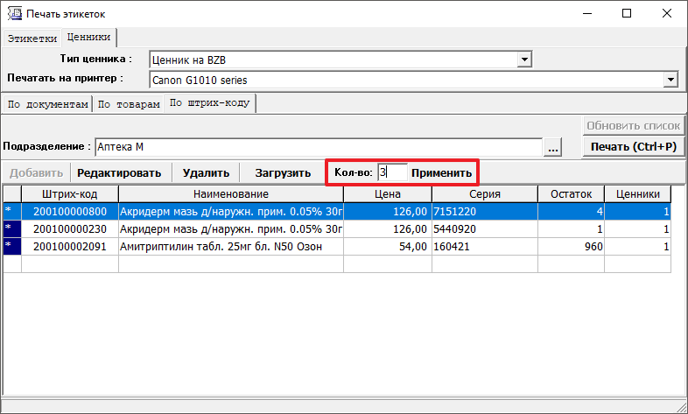Open the Подразделение browse button with ellipsis
This screenshot has width=688, height=414.
[x=553, y=147]
